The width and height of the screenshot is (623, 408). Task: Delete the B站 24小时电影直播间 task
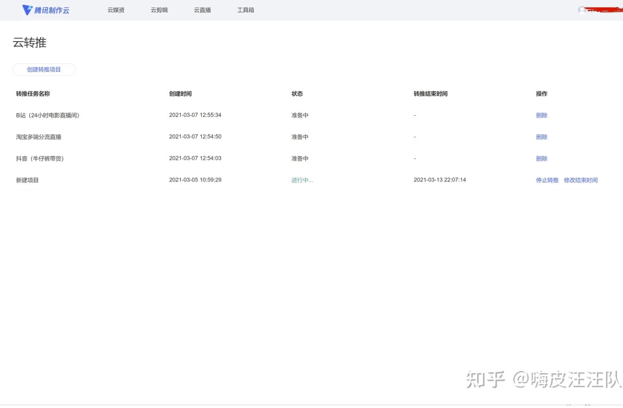(x=541, y=116)
